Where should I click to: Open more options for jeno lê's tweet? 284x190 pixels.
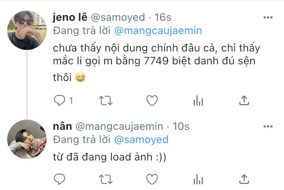(x=268, y=17)
